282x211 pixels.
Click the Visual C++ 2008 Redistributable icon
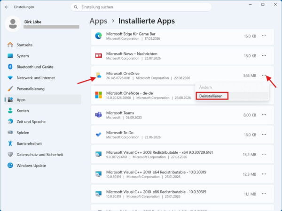pyautogui.click(x=98, y=154)
